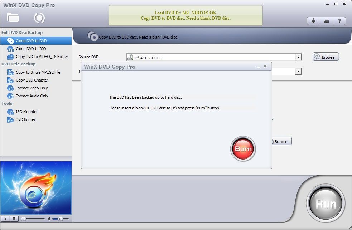Close the burn prompt dialog
The image size is (352, 230).
tap(265, 66)
